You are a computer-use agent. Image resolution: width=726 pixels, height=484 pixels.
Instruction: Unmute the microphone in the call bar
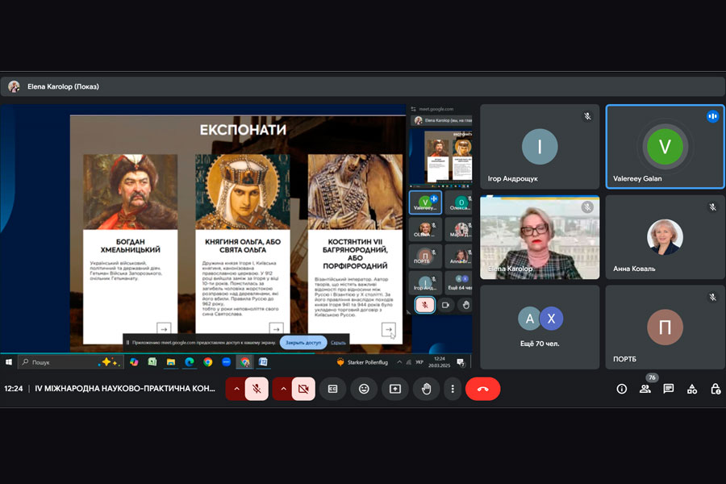point(257,389)
